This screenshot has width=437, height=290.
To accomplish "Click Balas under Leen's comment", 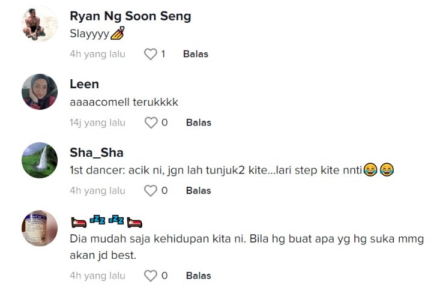I will (198, 122).
